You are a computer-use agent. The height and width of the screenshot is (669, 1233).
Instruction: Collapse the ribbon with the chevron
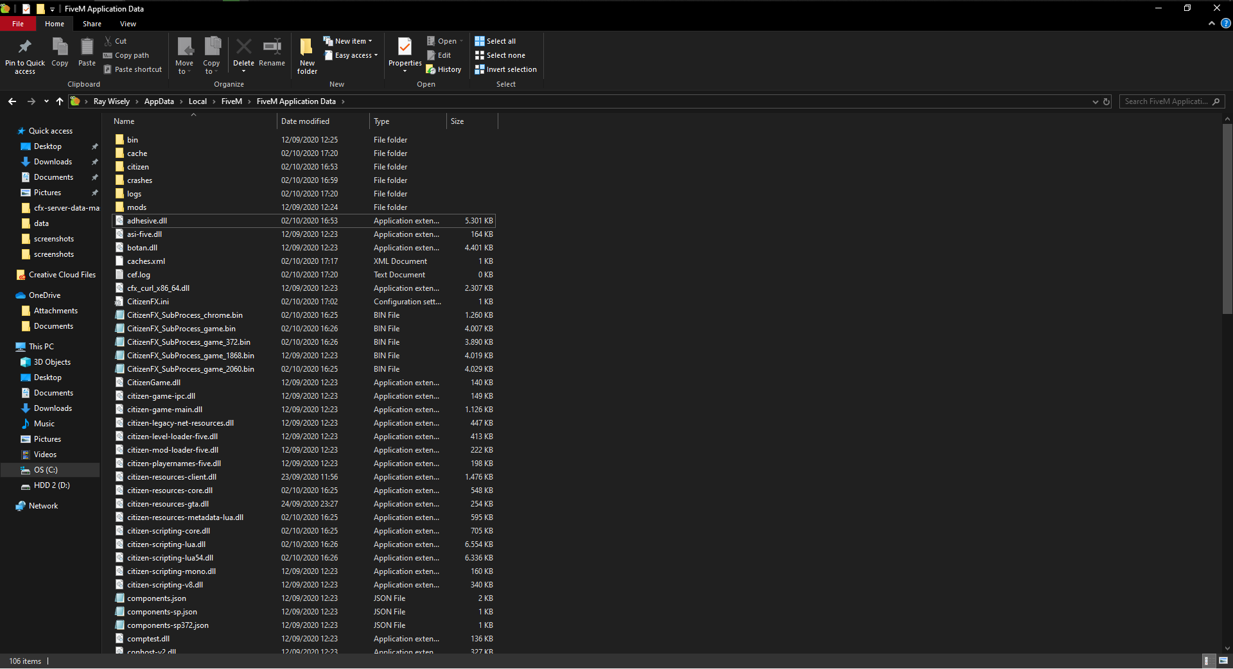point(1212,24)
